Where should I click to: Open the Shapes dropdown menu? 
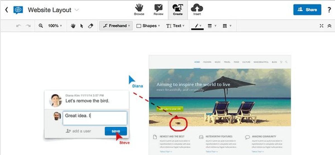click(x=148, y=26)
